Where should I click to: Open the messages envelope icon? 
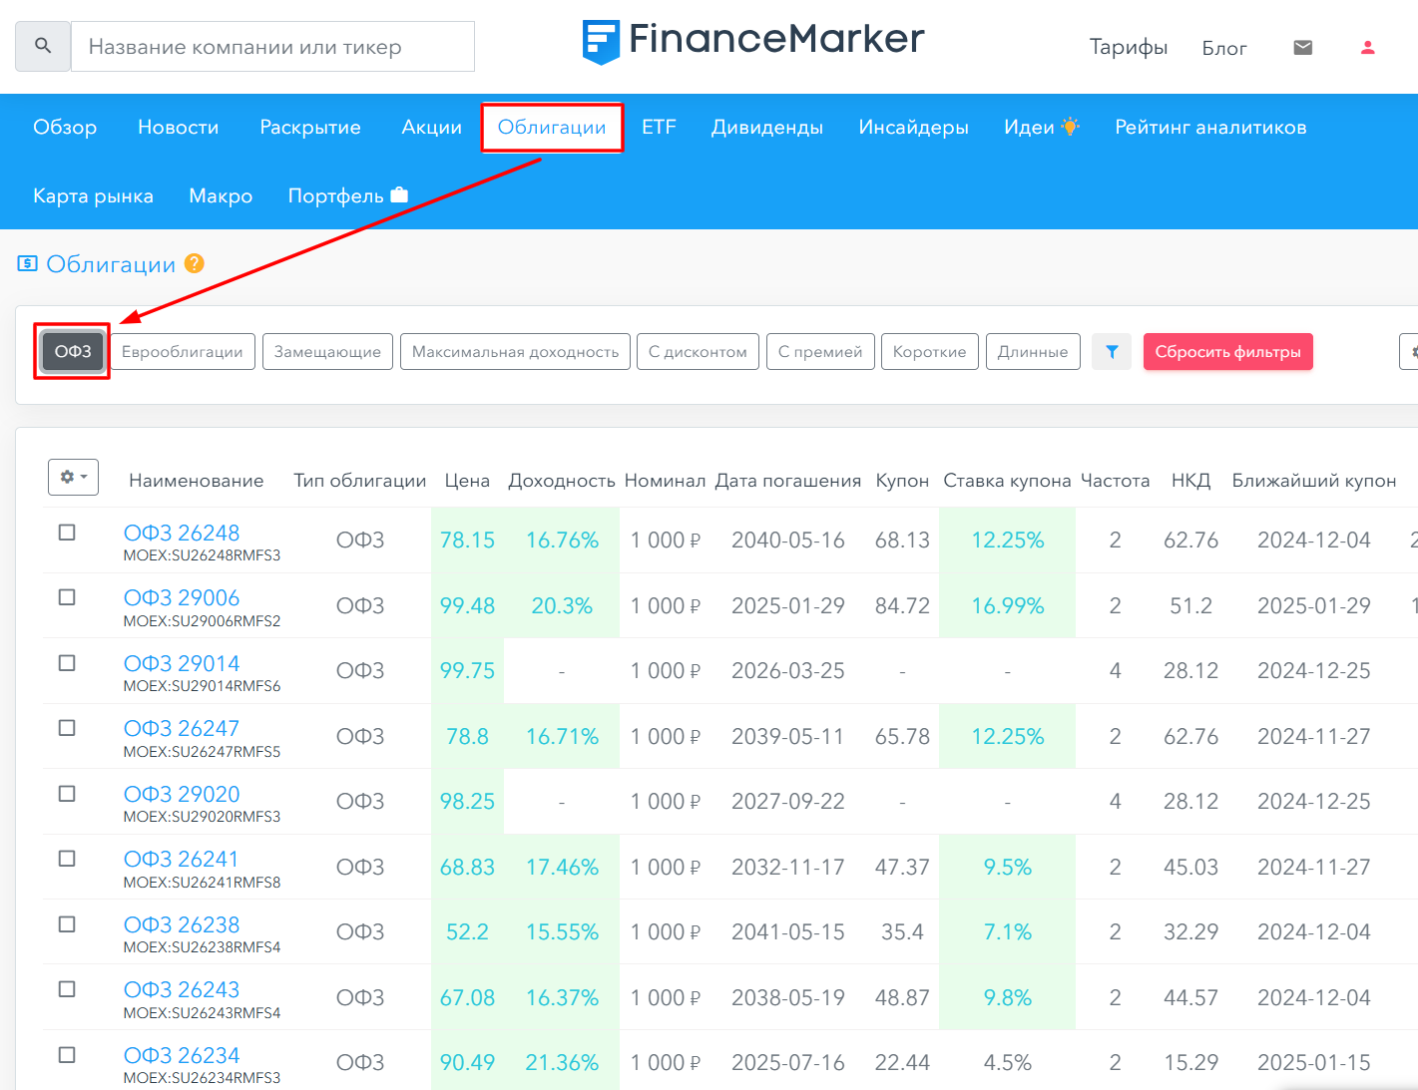[1302, 47]
